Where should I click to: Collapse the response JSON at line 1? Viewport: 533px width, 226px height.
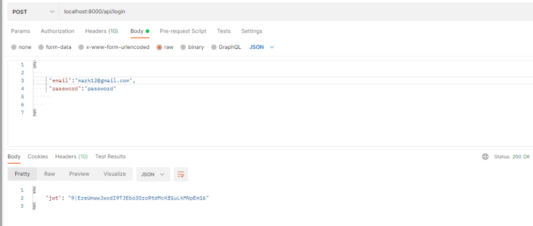35,190
